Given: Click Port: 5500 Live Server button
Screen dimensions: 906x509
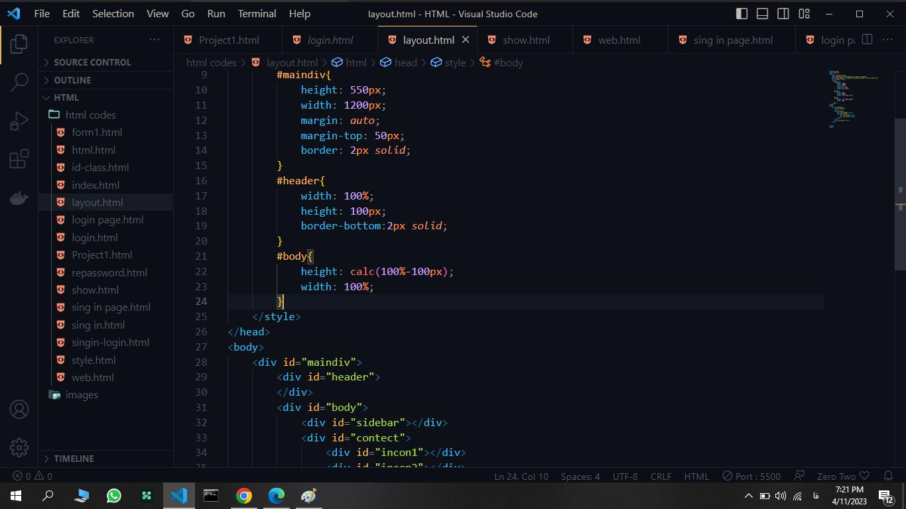Looking at the screenshot, I should click(x=751, y=476).
